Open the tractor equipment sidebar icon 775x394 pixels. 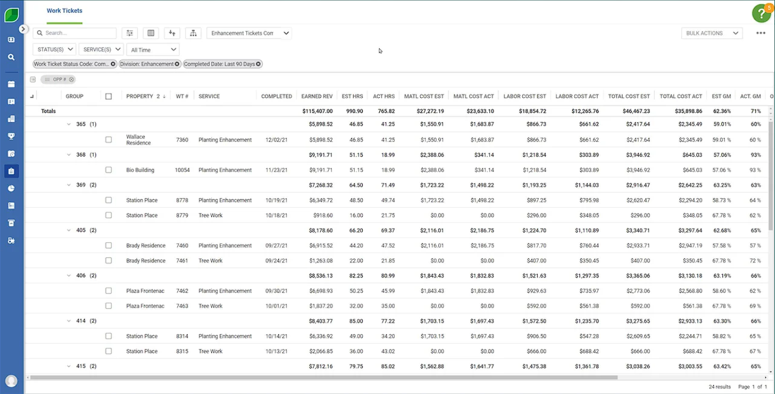[x=11, y=240]
